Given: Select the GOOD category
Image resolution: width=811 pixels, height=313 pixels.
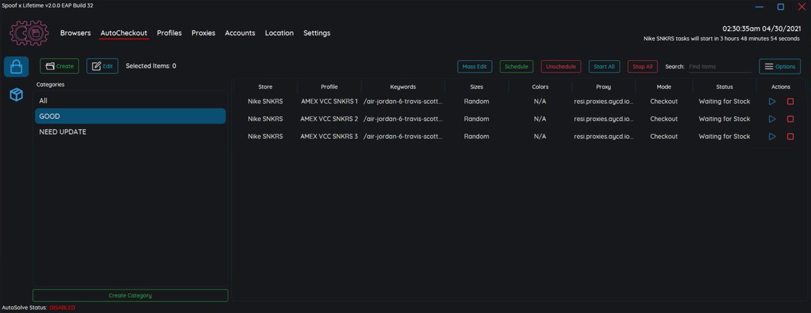Looking at the screenshot, I should click(x=130, y=116).
